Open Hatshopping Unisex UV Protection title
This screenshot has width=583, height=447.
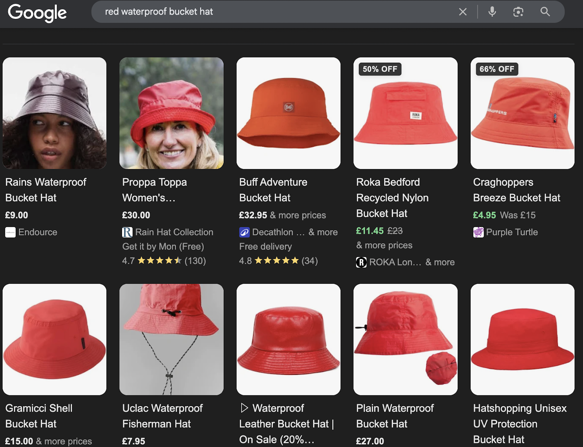(x=520, y=424)
